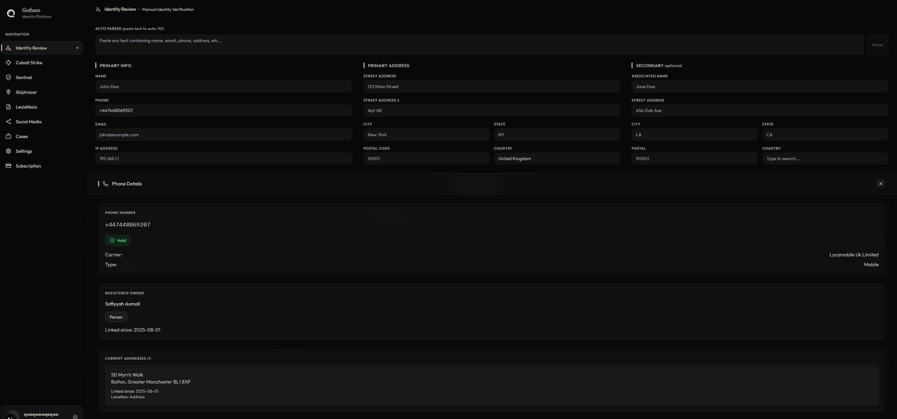Click the Cases briefcase icon
This screenshot has width=897, height=419.
pyautogui.click(x=8, y=136)
